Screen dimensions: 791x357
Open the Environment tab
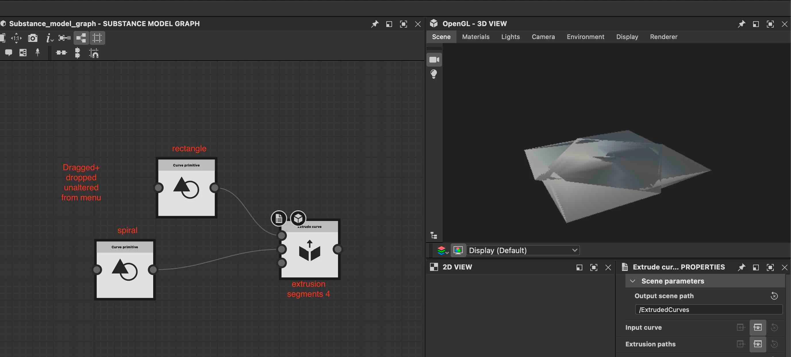[585, 37]
